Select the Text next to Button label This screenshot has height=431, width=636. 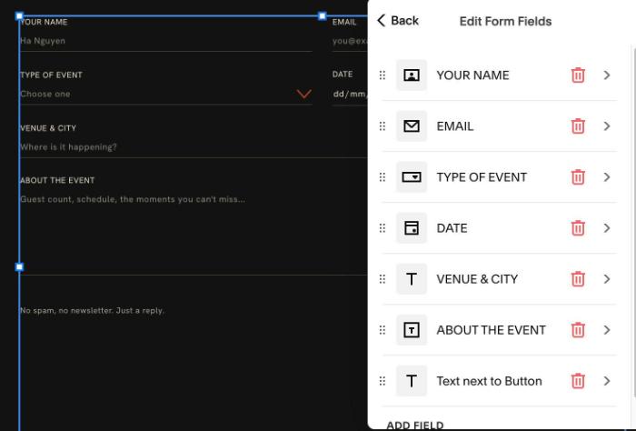[x=489, y=381]
